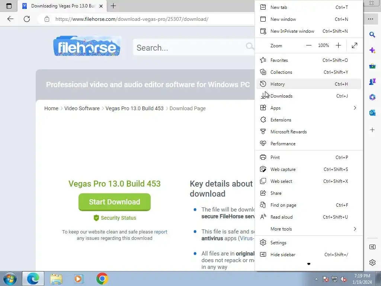The height and width of the screenshot is (286, 381).
Task: Click the report link
Action: pos(161,232)
